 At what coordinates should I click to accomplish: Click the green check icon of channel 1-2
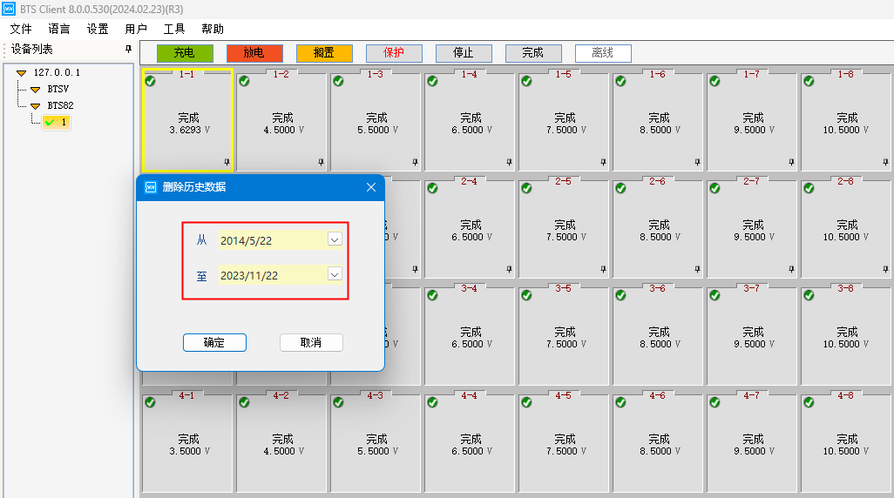[244, 82]
